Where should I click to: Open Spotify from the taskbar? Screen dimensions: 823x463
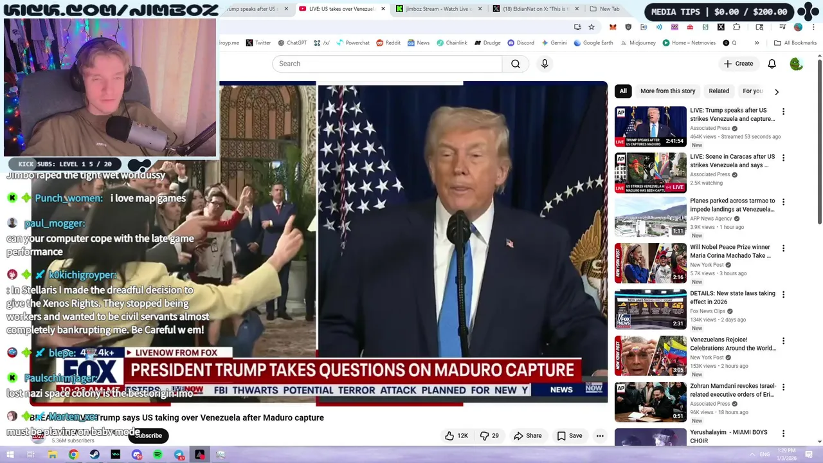(158, 455)
